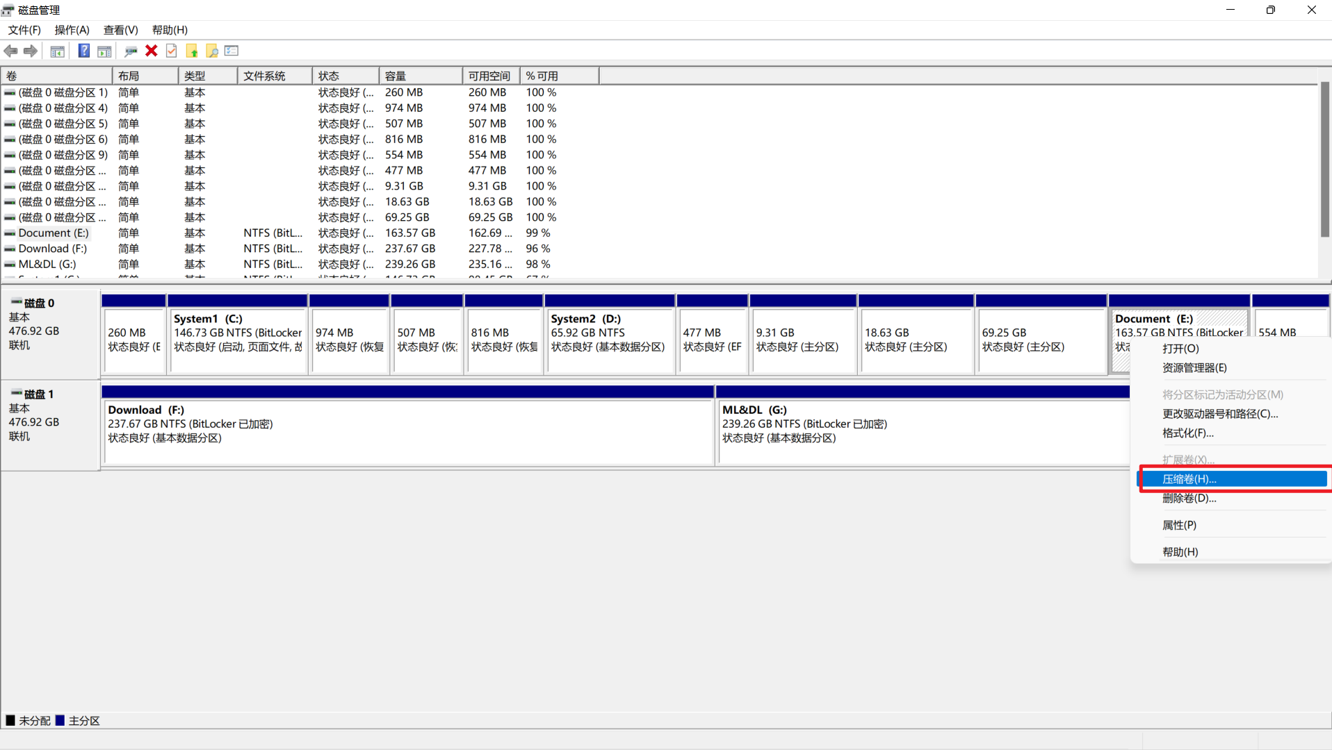Screen dimensions: 1332x750
Task: Open the blue Help question-mark icon
Action: [83, 51]
